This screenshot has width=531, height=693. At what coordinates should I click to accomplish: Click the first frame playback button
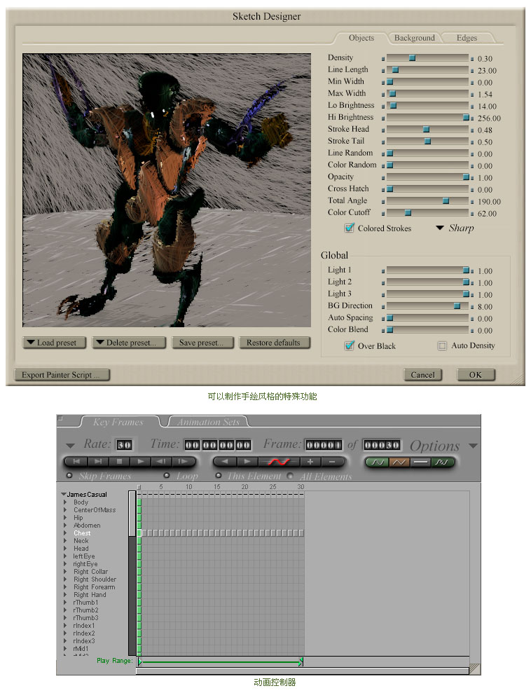pyautogui.click(x=76, y=462)
